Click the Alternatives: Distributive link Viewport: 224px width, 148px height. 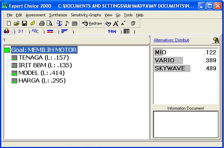pos(171,40)
